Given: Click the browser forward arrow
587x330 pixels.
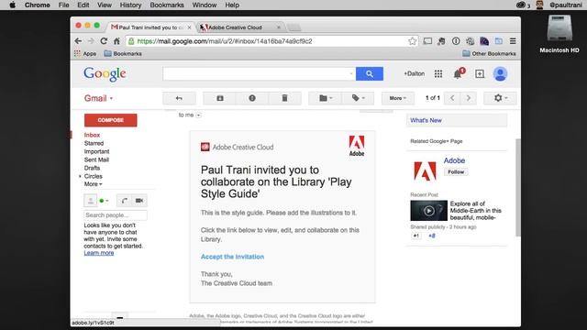Looking at the screenshot, I should coord(91,41).
